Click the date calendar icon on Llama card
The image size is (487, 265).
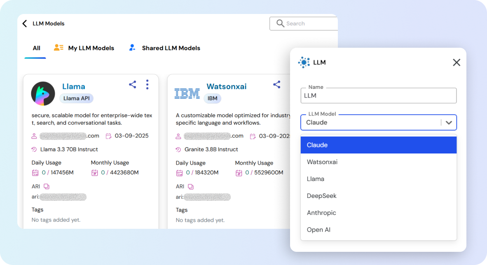pyautogui.click(x=108, y=136)
